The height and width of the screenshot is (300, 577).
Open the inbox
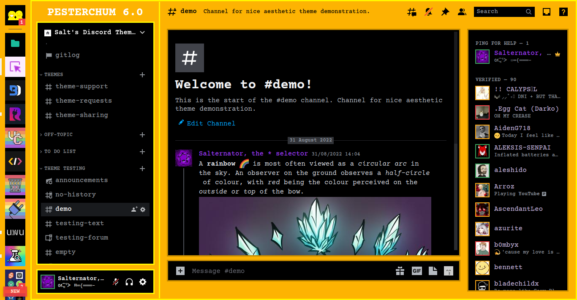pos(547,11)
